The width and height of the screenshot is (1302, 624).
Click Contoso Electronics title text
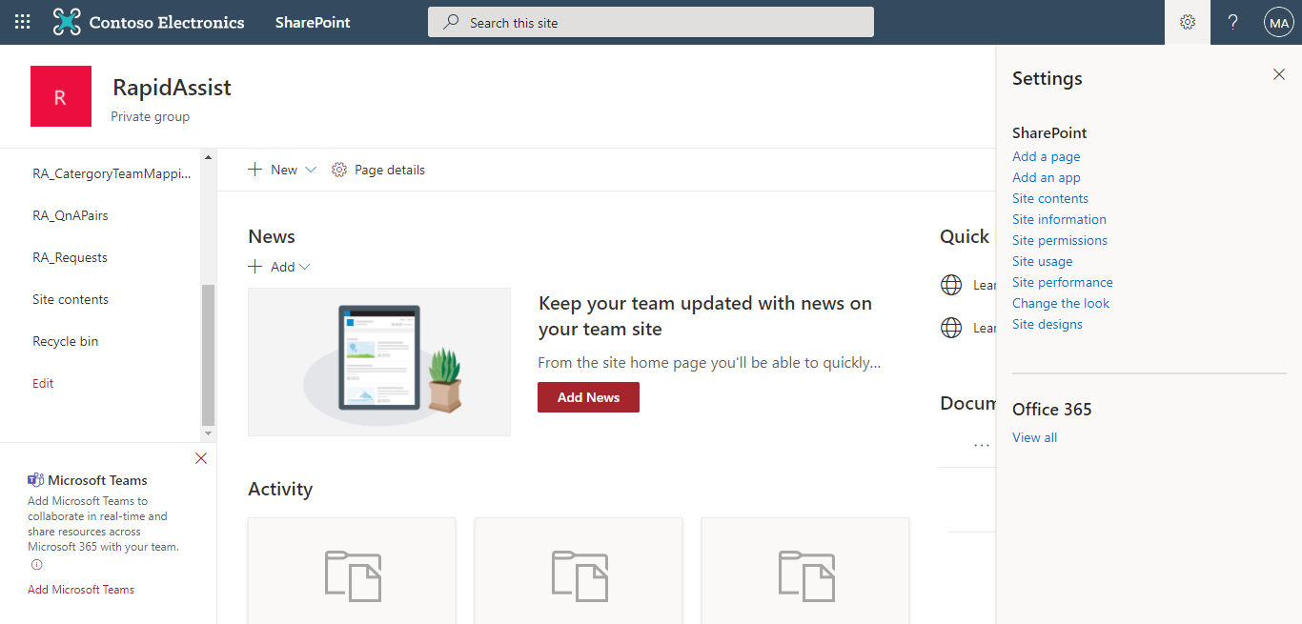pos(167,22)
